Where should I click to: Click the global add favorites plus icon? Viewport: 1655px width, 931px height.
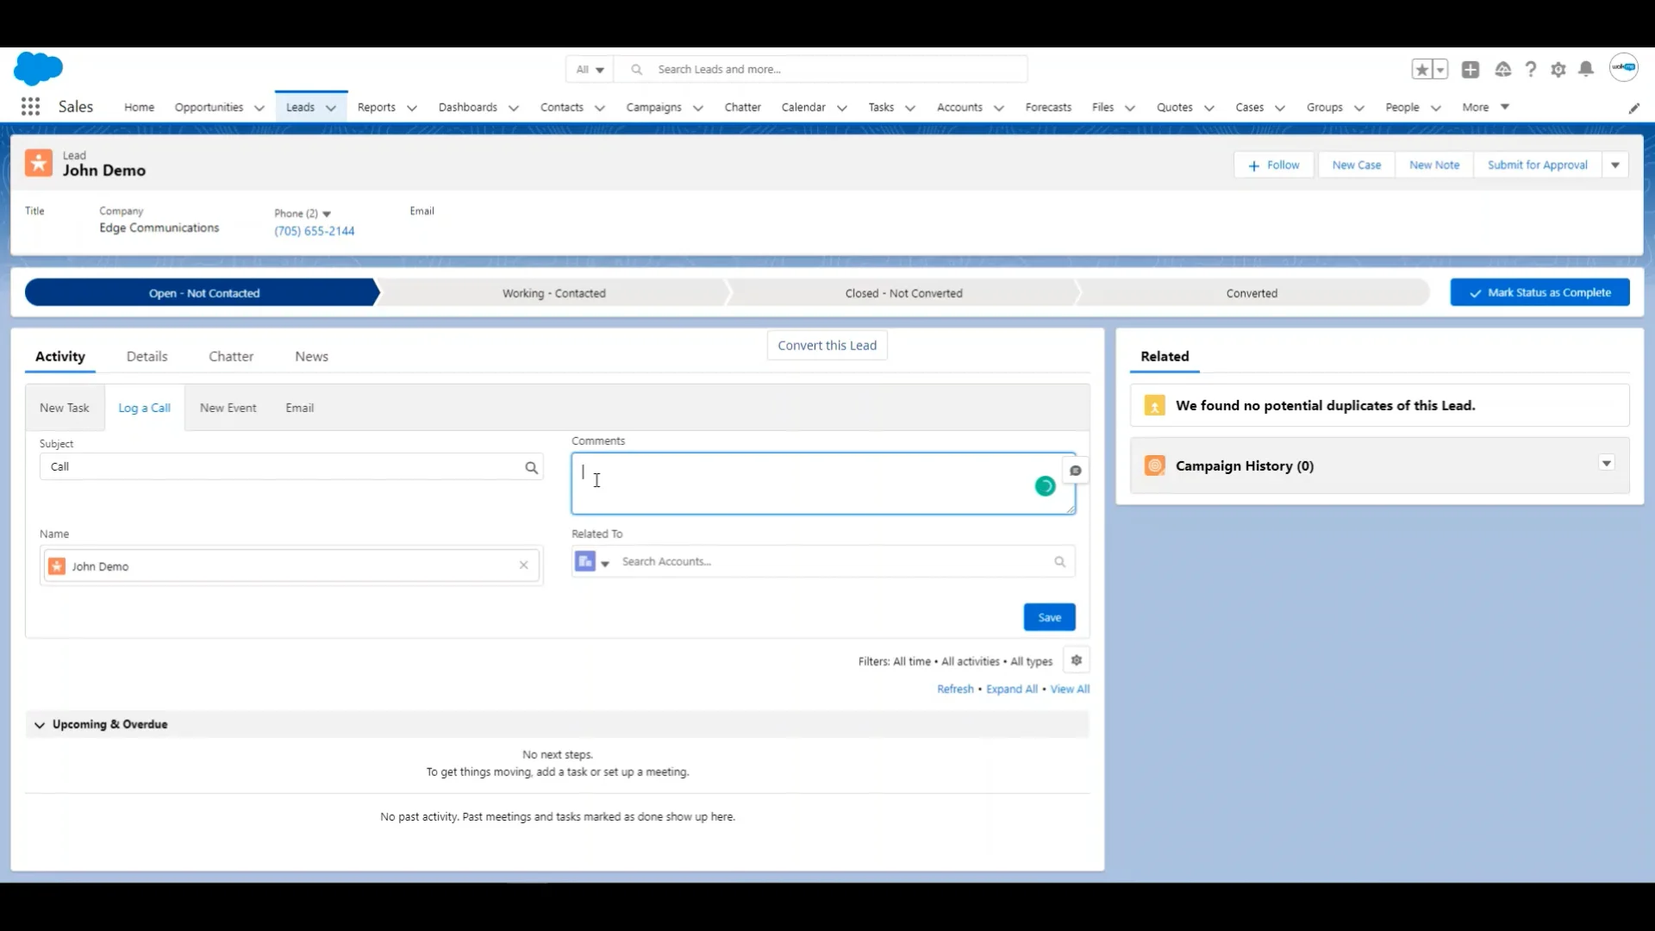1471,69
